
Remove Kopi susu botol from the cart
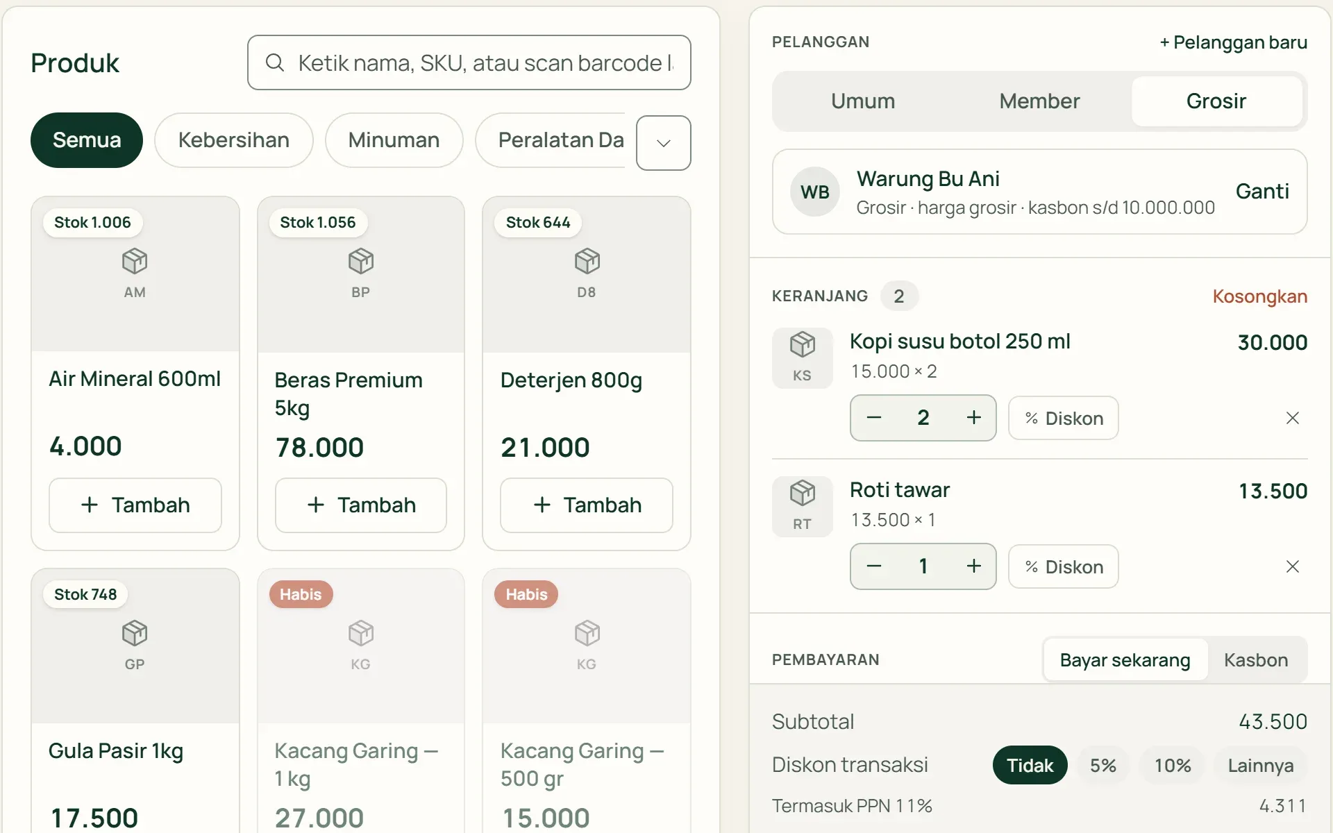point(1292,418)
